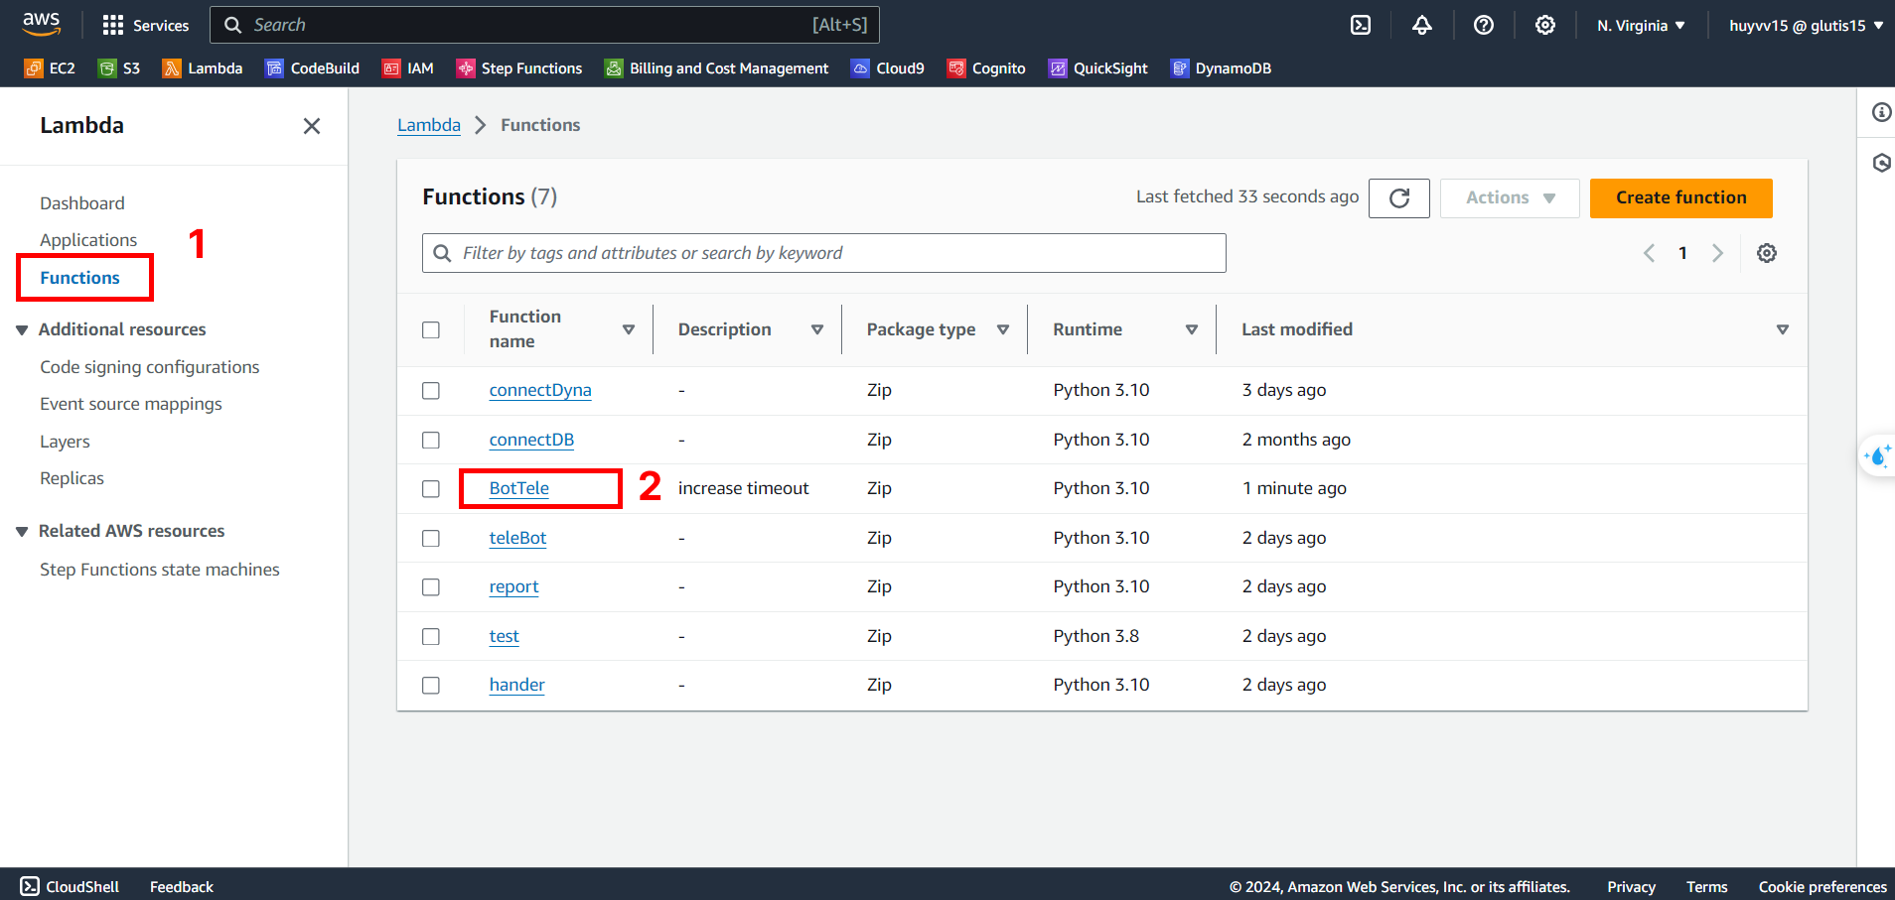Check the connectDyna function row
1895x900 pixels.
click(431, 391)
